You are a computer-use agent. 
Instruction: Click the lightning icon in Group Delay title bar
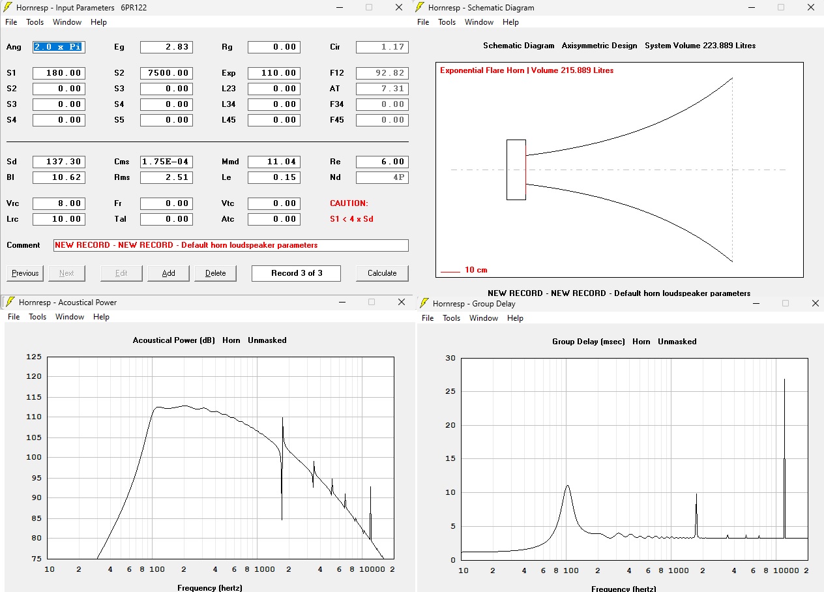coord(424,304)
